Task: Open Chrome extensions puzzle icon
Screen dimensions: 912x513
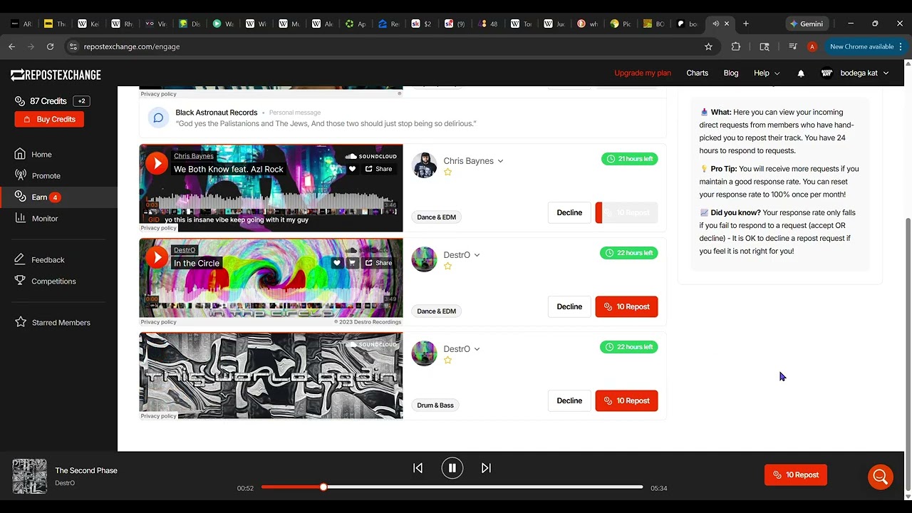Action: click(736, 46)
